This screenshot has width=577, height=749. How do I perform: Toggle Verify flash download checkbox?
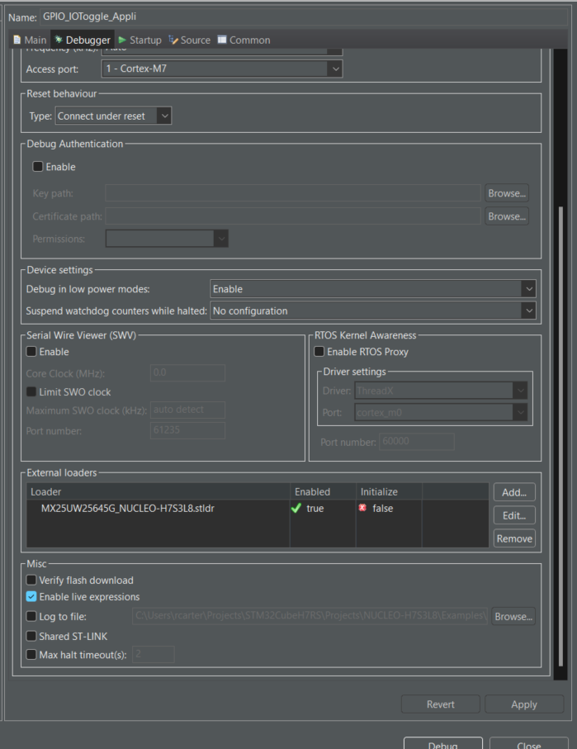point(31,580)
